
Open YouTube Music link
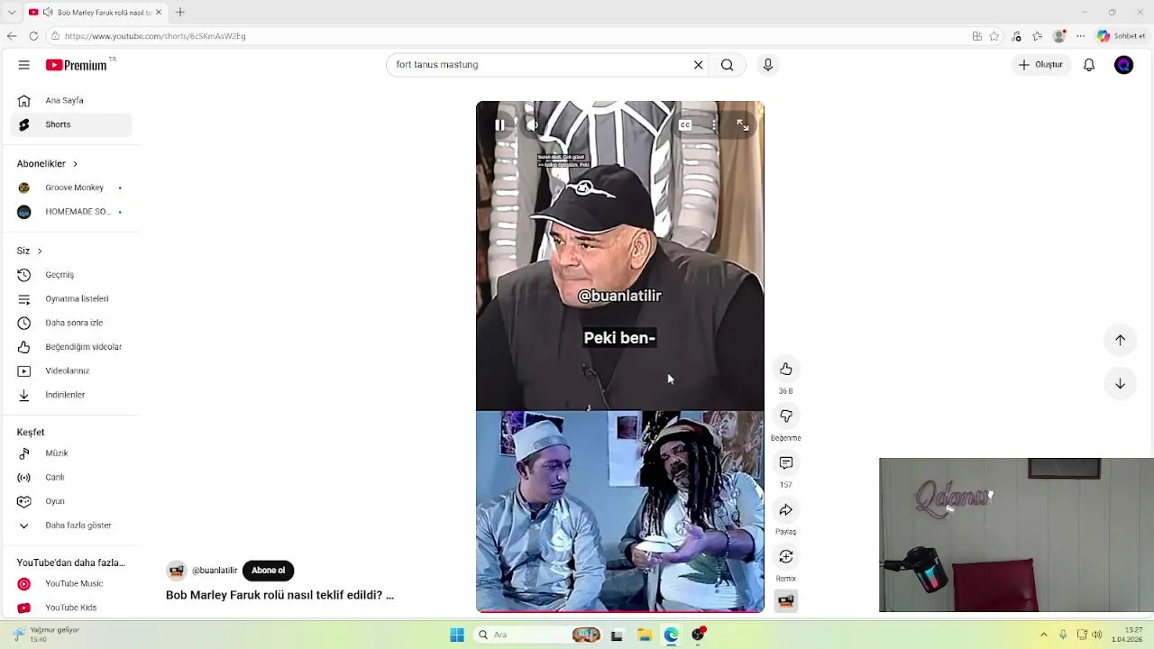pos(70,584)
